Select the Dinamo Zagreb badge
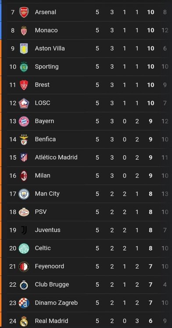This screenshot has height=328, width=172. (x=24, y=303)
